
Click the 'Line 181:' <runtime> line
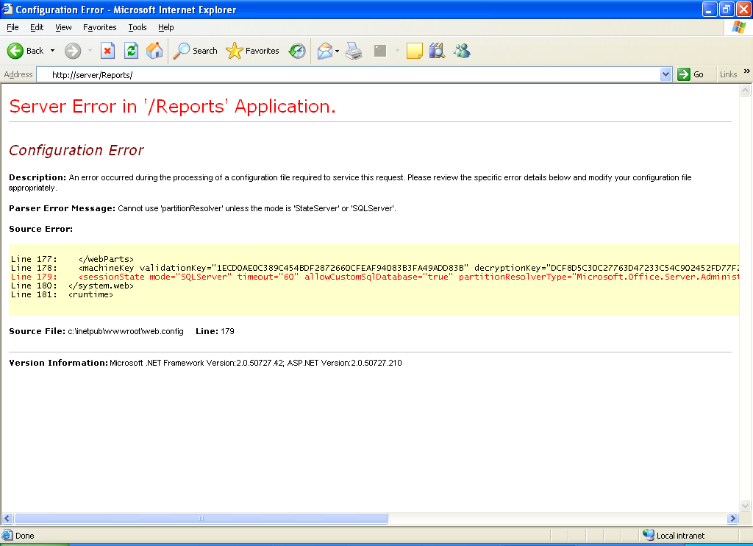pyautogui.click(x=62, y=294)
